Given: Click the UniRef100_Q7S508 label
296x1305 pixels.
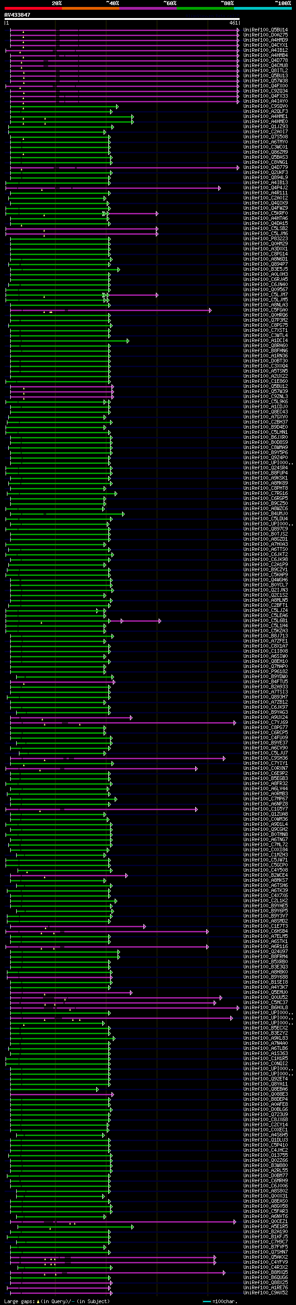Looking at the screenshot, I should tap(265, 137).
